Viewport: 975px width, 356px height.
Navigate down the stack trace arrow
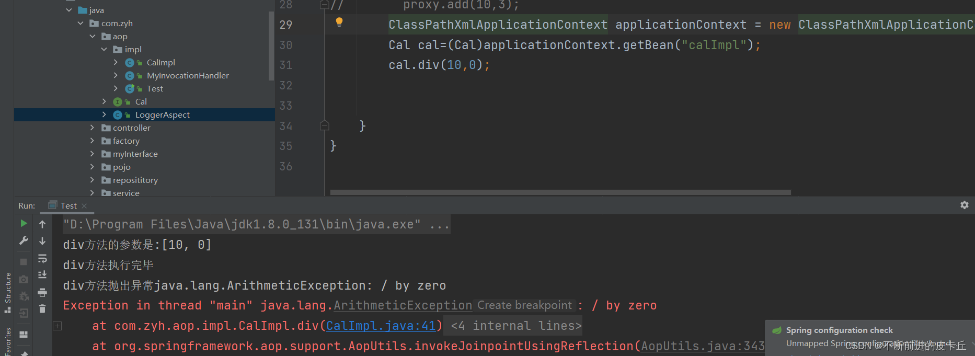(x=42, y=241)
